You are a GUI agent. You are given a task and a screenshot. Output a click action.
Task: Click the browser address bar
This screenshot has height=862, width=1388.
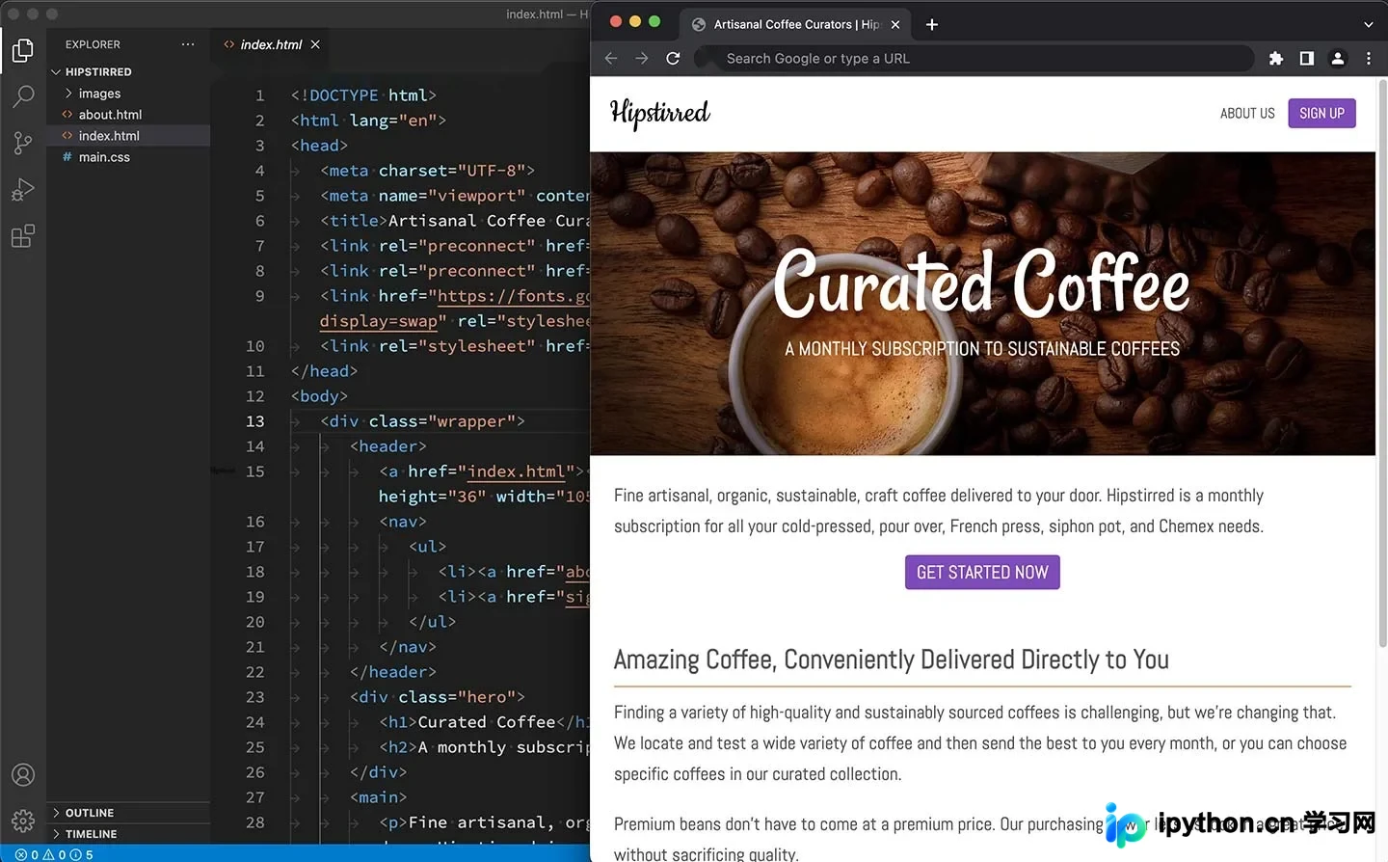coord(983,58)
